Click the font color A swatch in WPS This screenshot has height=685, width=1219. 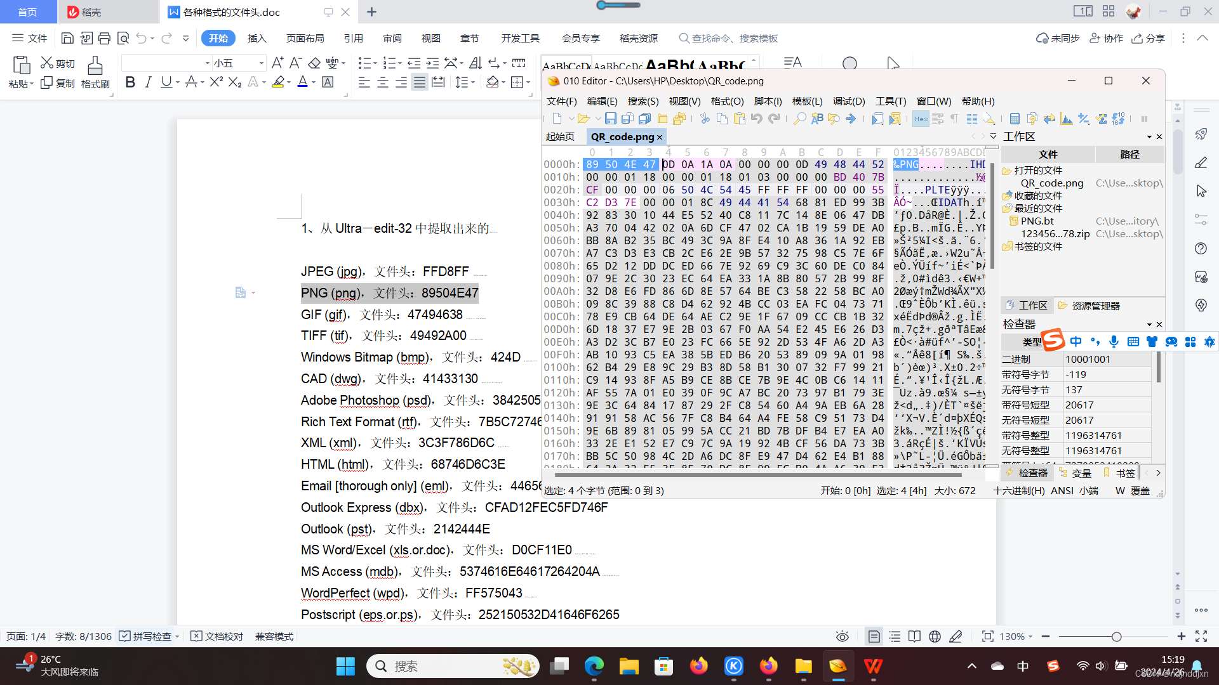pos(303,82)
